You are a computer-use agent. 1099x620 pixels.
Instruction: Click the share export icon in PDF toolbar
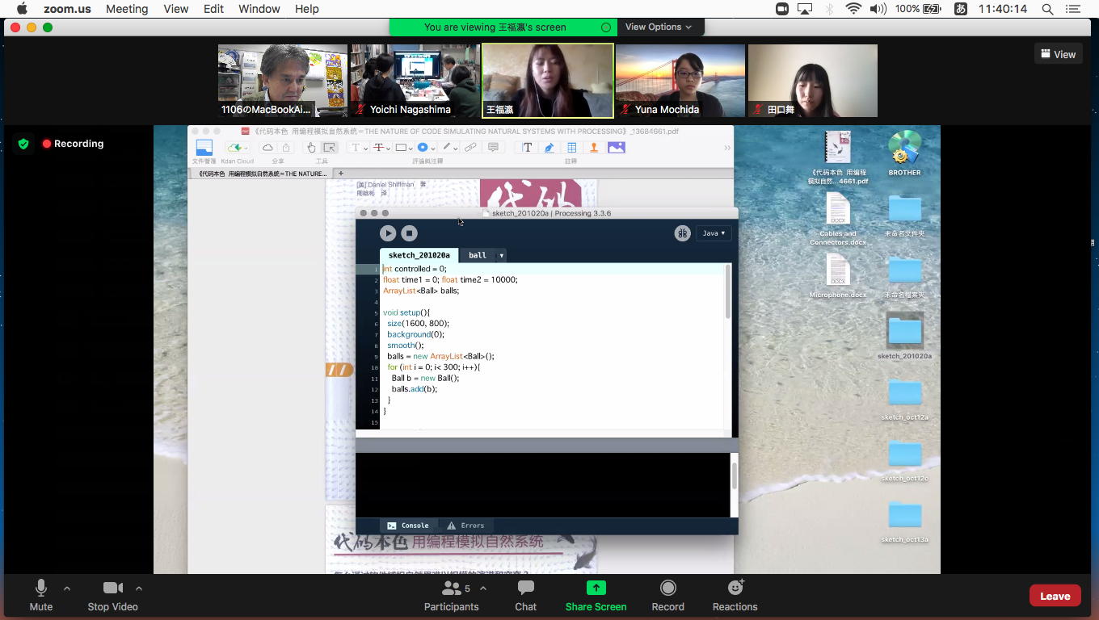(286, 148)
